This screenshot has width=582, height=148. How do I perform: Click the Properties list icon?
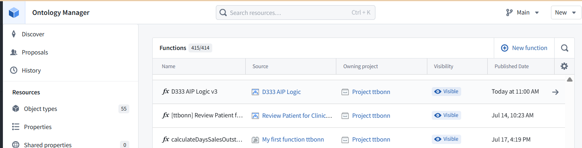[x=16, y=127]
